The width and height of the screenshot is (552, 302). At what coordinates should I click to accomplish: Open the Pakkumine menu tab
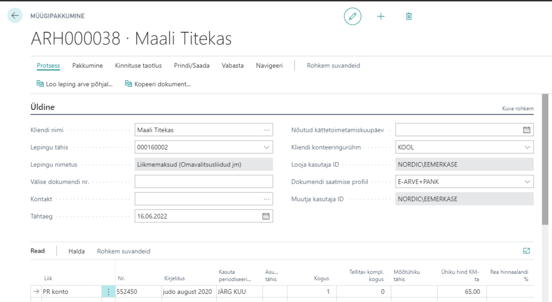(87, 66)
